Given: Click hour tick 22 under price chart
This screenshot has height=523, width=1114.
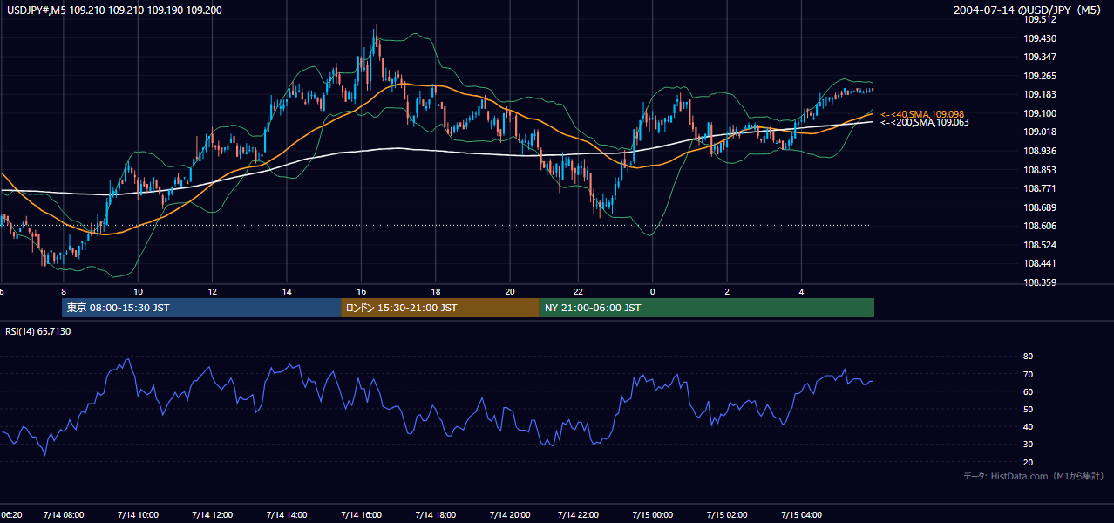Looking at the screenshot, I should click(578, 291).
